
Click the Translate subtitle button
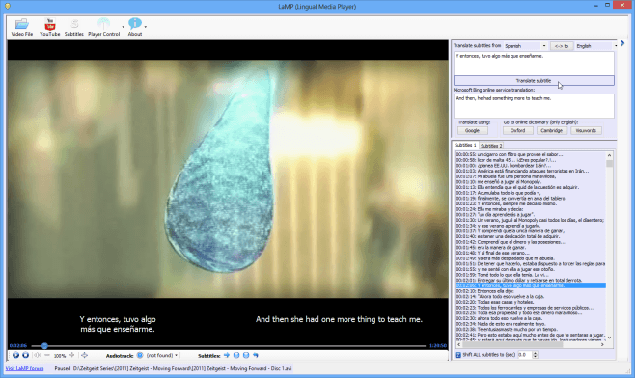point(534,81)
